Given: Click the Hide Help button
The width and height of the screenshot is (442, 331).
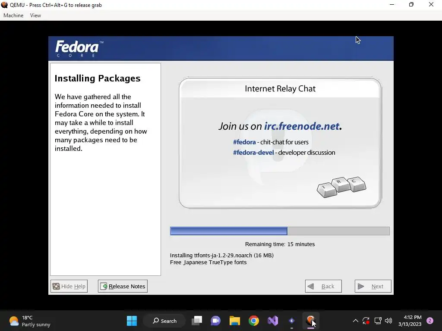Looking at the screenshot, I should pyautogui.click(x=69, y=286).
